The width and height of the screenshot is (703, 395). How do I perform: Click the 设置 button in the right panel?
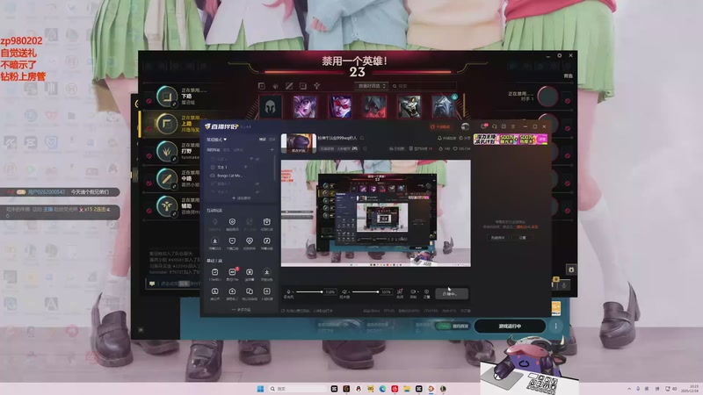(x=522, y=237)
